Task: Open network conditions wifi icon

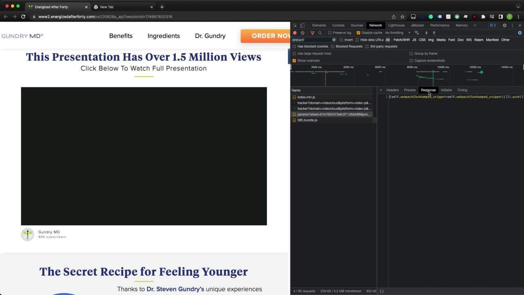Action: [417, 33]
